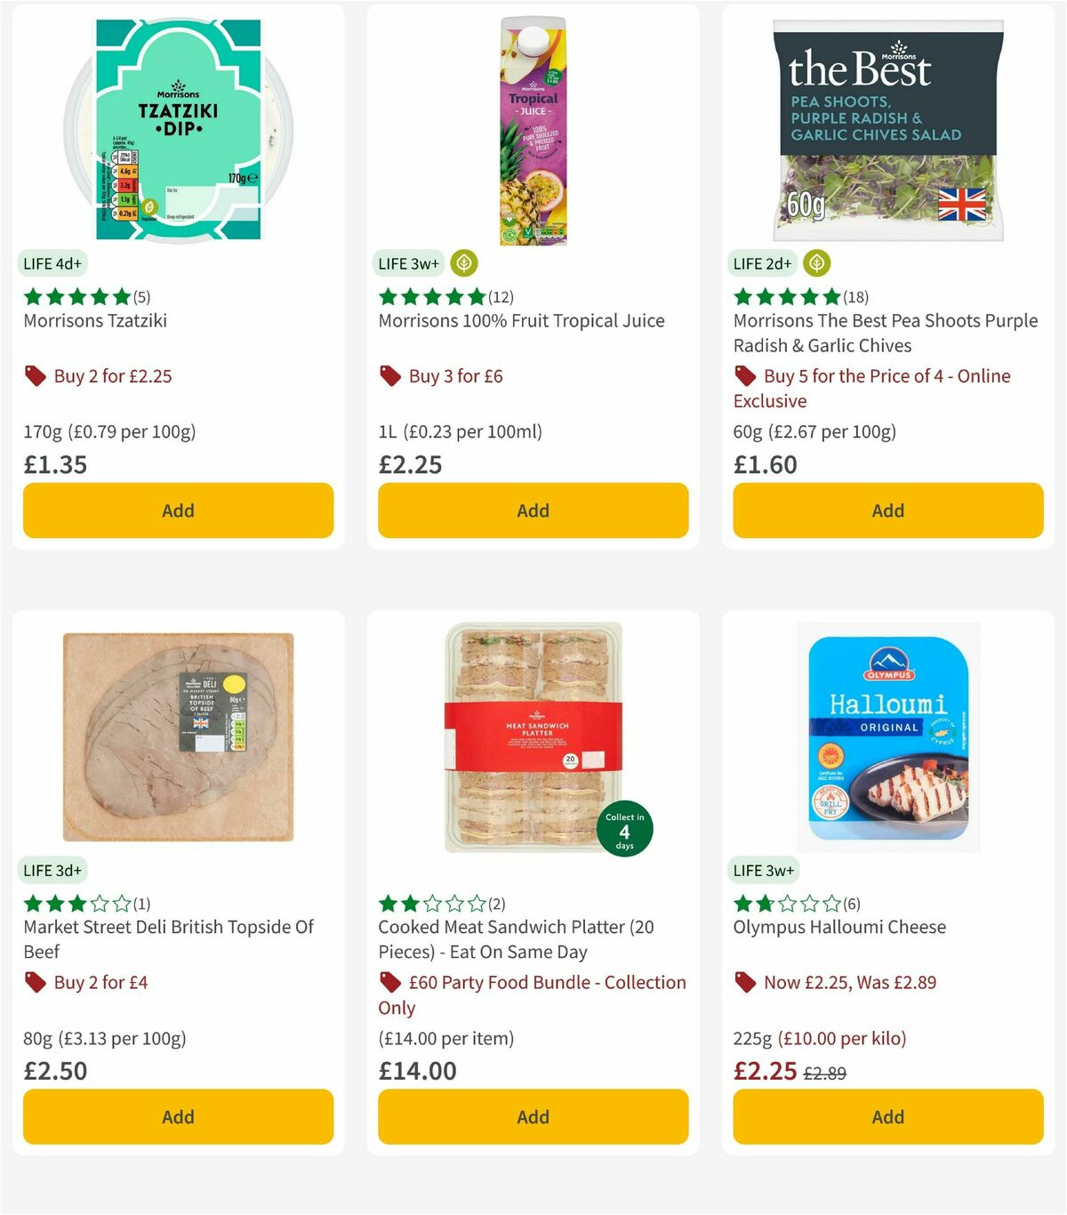Click the star rating on Olympus Halloumi Cheese
This screenshot has width=1067, height=1215.
[786, 903]
